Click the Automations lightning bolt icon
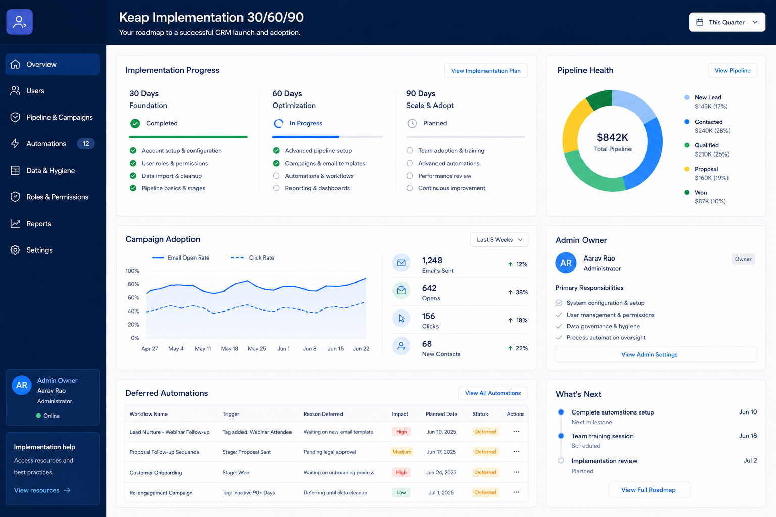 pyautogui.click(x=15, y=144)
